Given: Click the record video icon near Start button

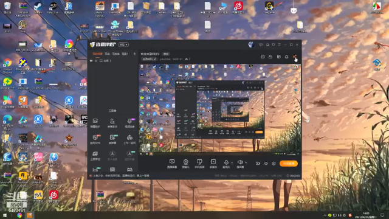Looking at the screenshot, I should (258, 164).
